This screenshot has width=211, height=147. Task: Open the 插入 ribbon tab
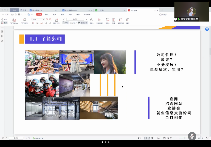tap(47, 14)
